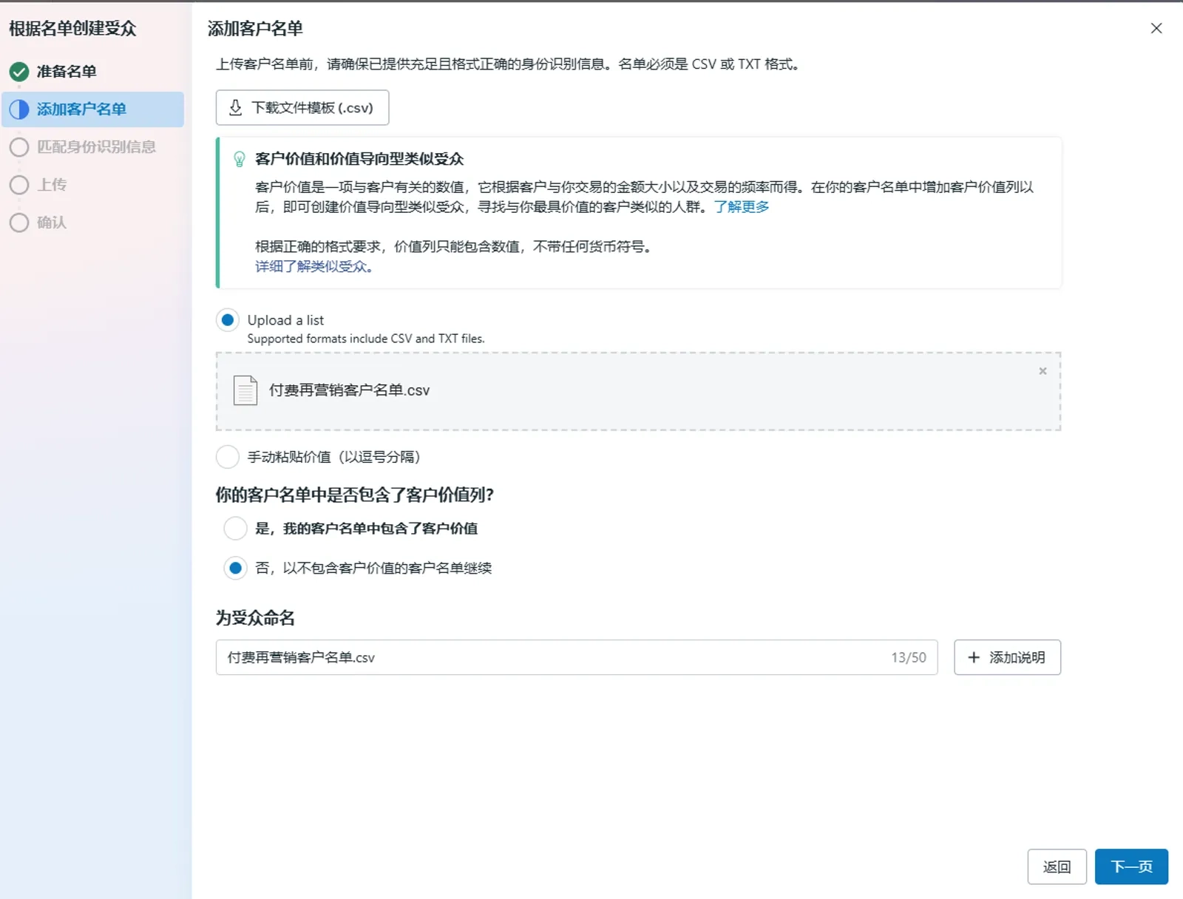Remove the uploaded file with the small x
1183x899 pixels.
(x=1043, y=371)
